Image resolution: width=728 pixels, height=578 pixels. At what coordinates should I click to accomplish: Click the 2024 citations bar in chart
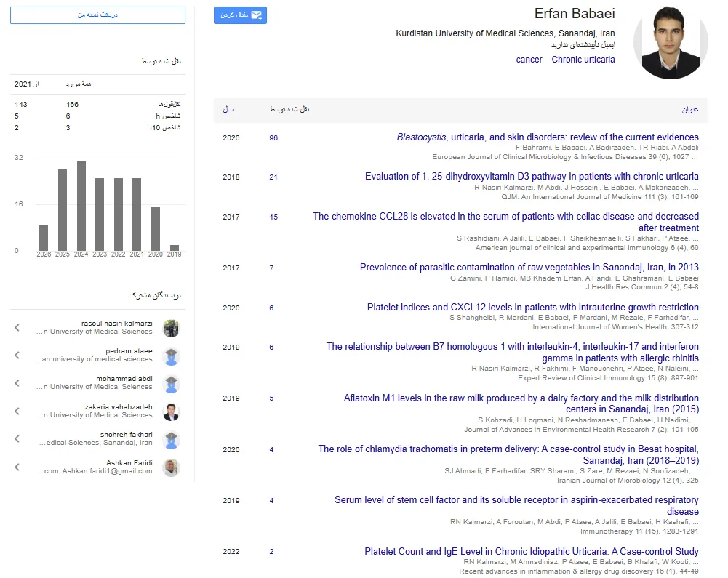tap(81, 206)
